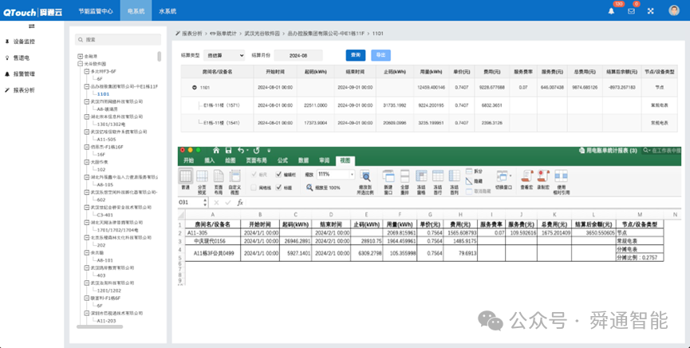Toggle the 标尺 ruler checkbox
The width and height of the screenshot is (690, 348).
click(x=254, y=175)
